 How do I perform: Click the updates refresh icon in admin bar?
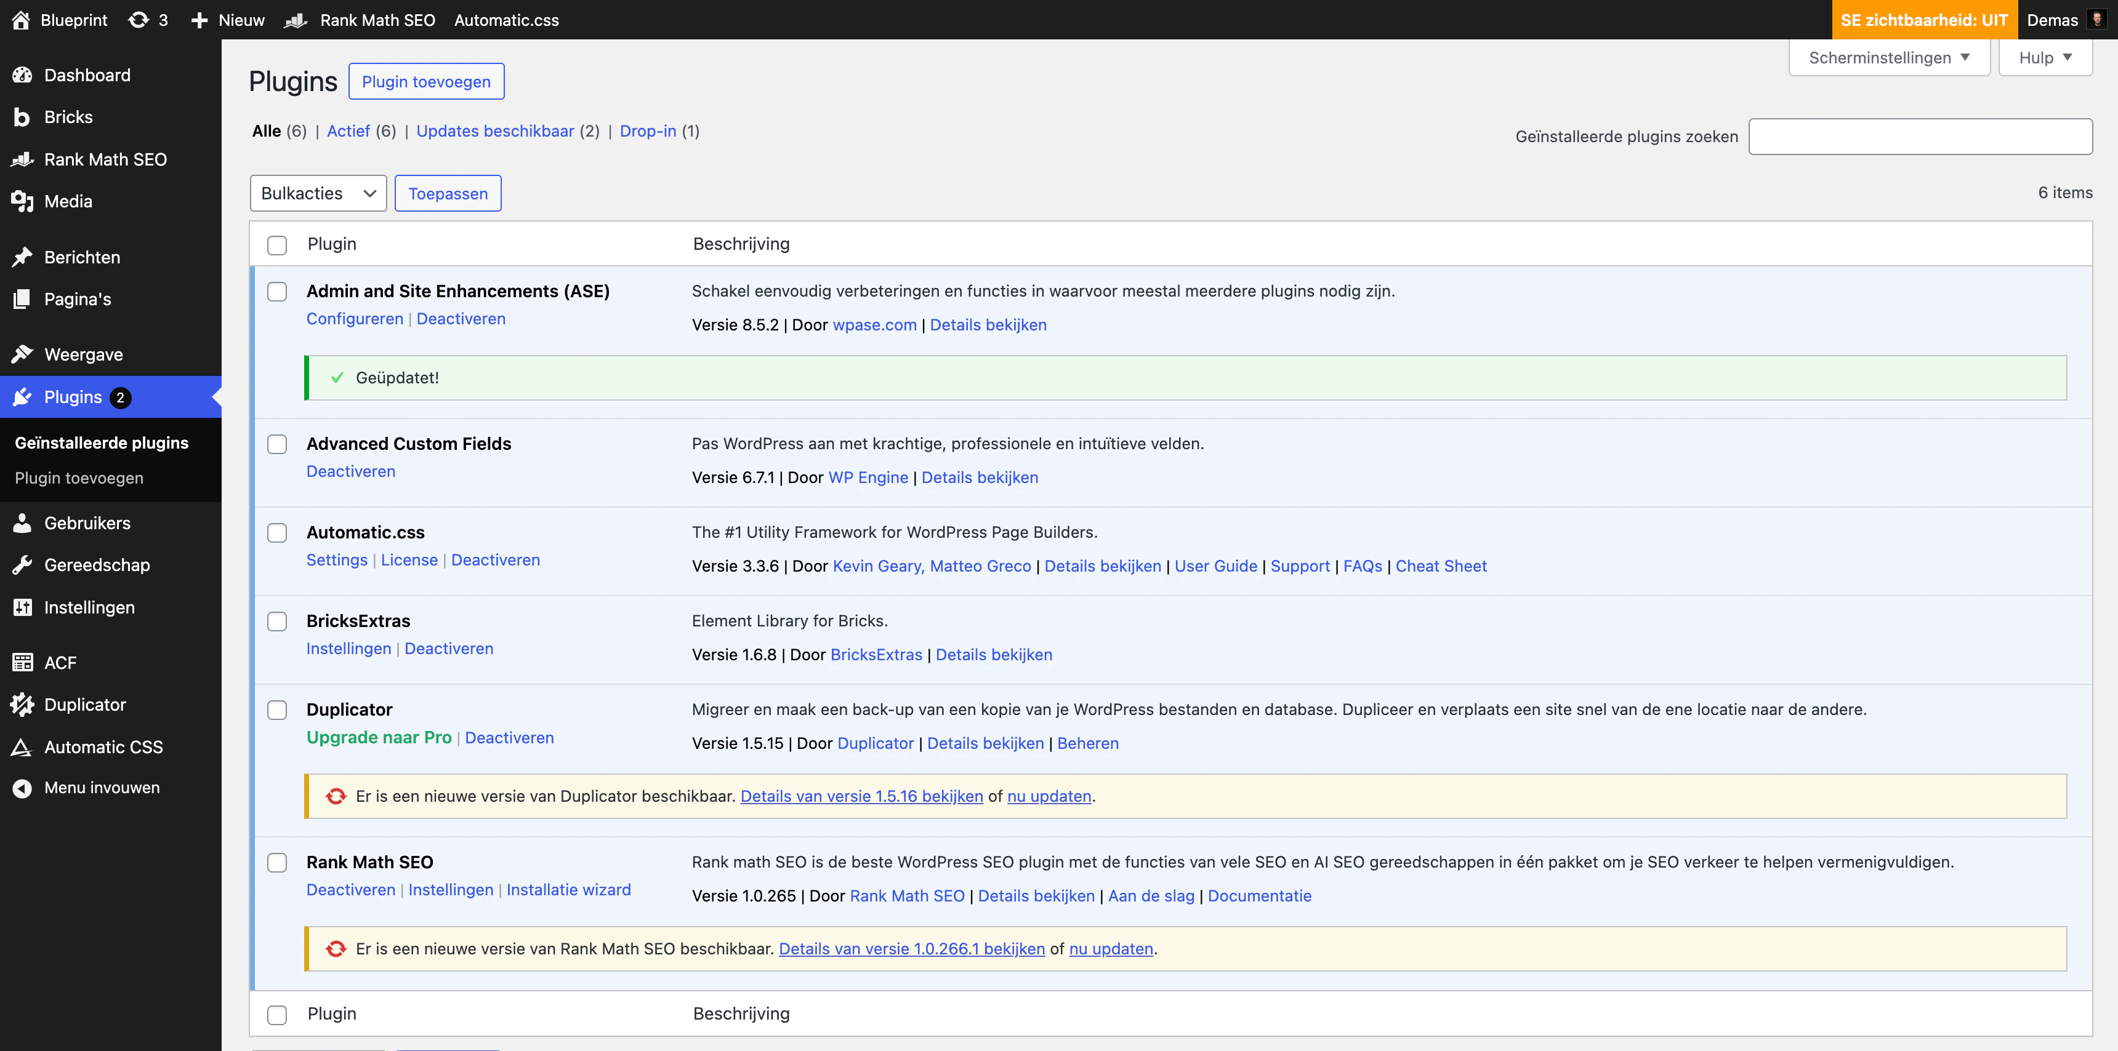tap(138, 20)
